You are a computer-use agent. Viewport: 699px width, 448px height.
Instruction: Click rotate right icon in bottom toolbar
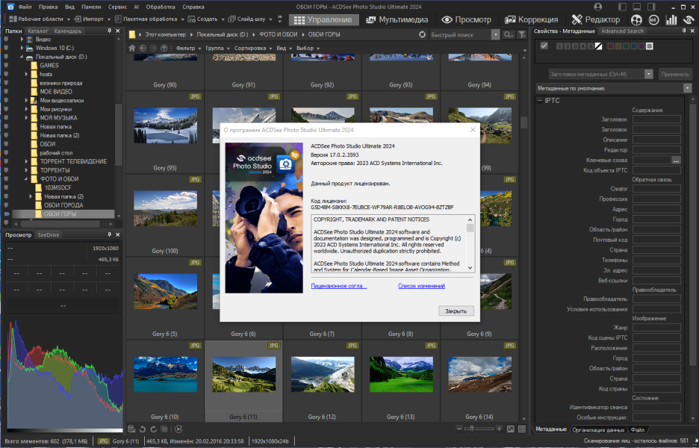click(x=153, y=429)
